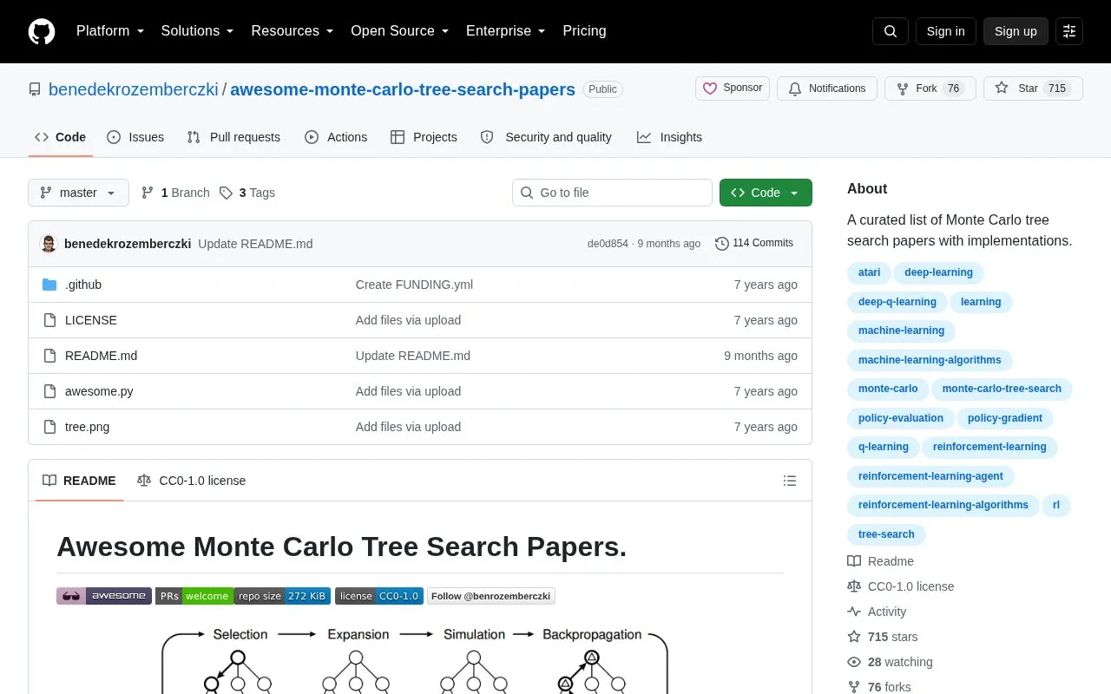This screenshot has height=694, width=1111.
Task: Open the Insights tab
Action: pos(669,137)
